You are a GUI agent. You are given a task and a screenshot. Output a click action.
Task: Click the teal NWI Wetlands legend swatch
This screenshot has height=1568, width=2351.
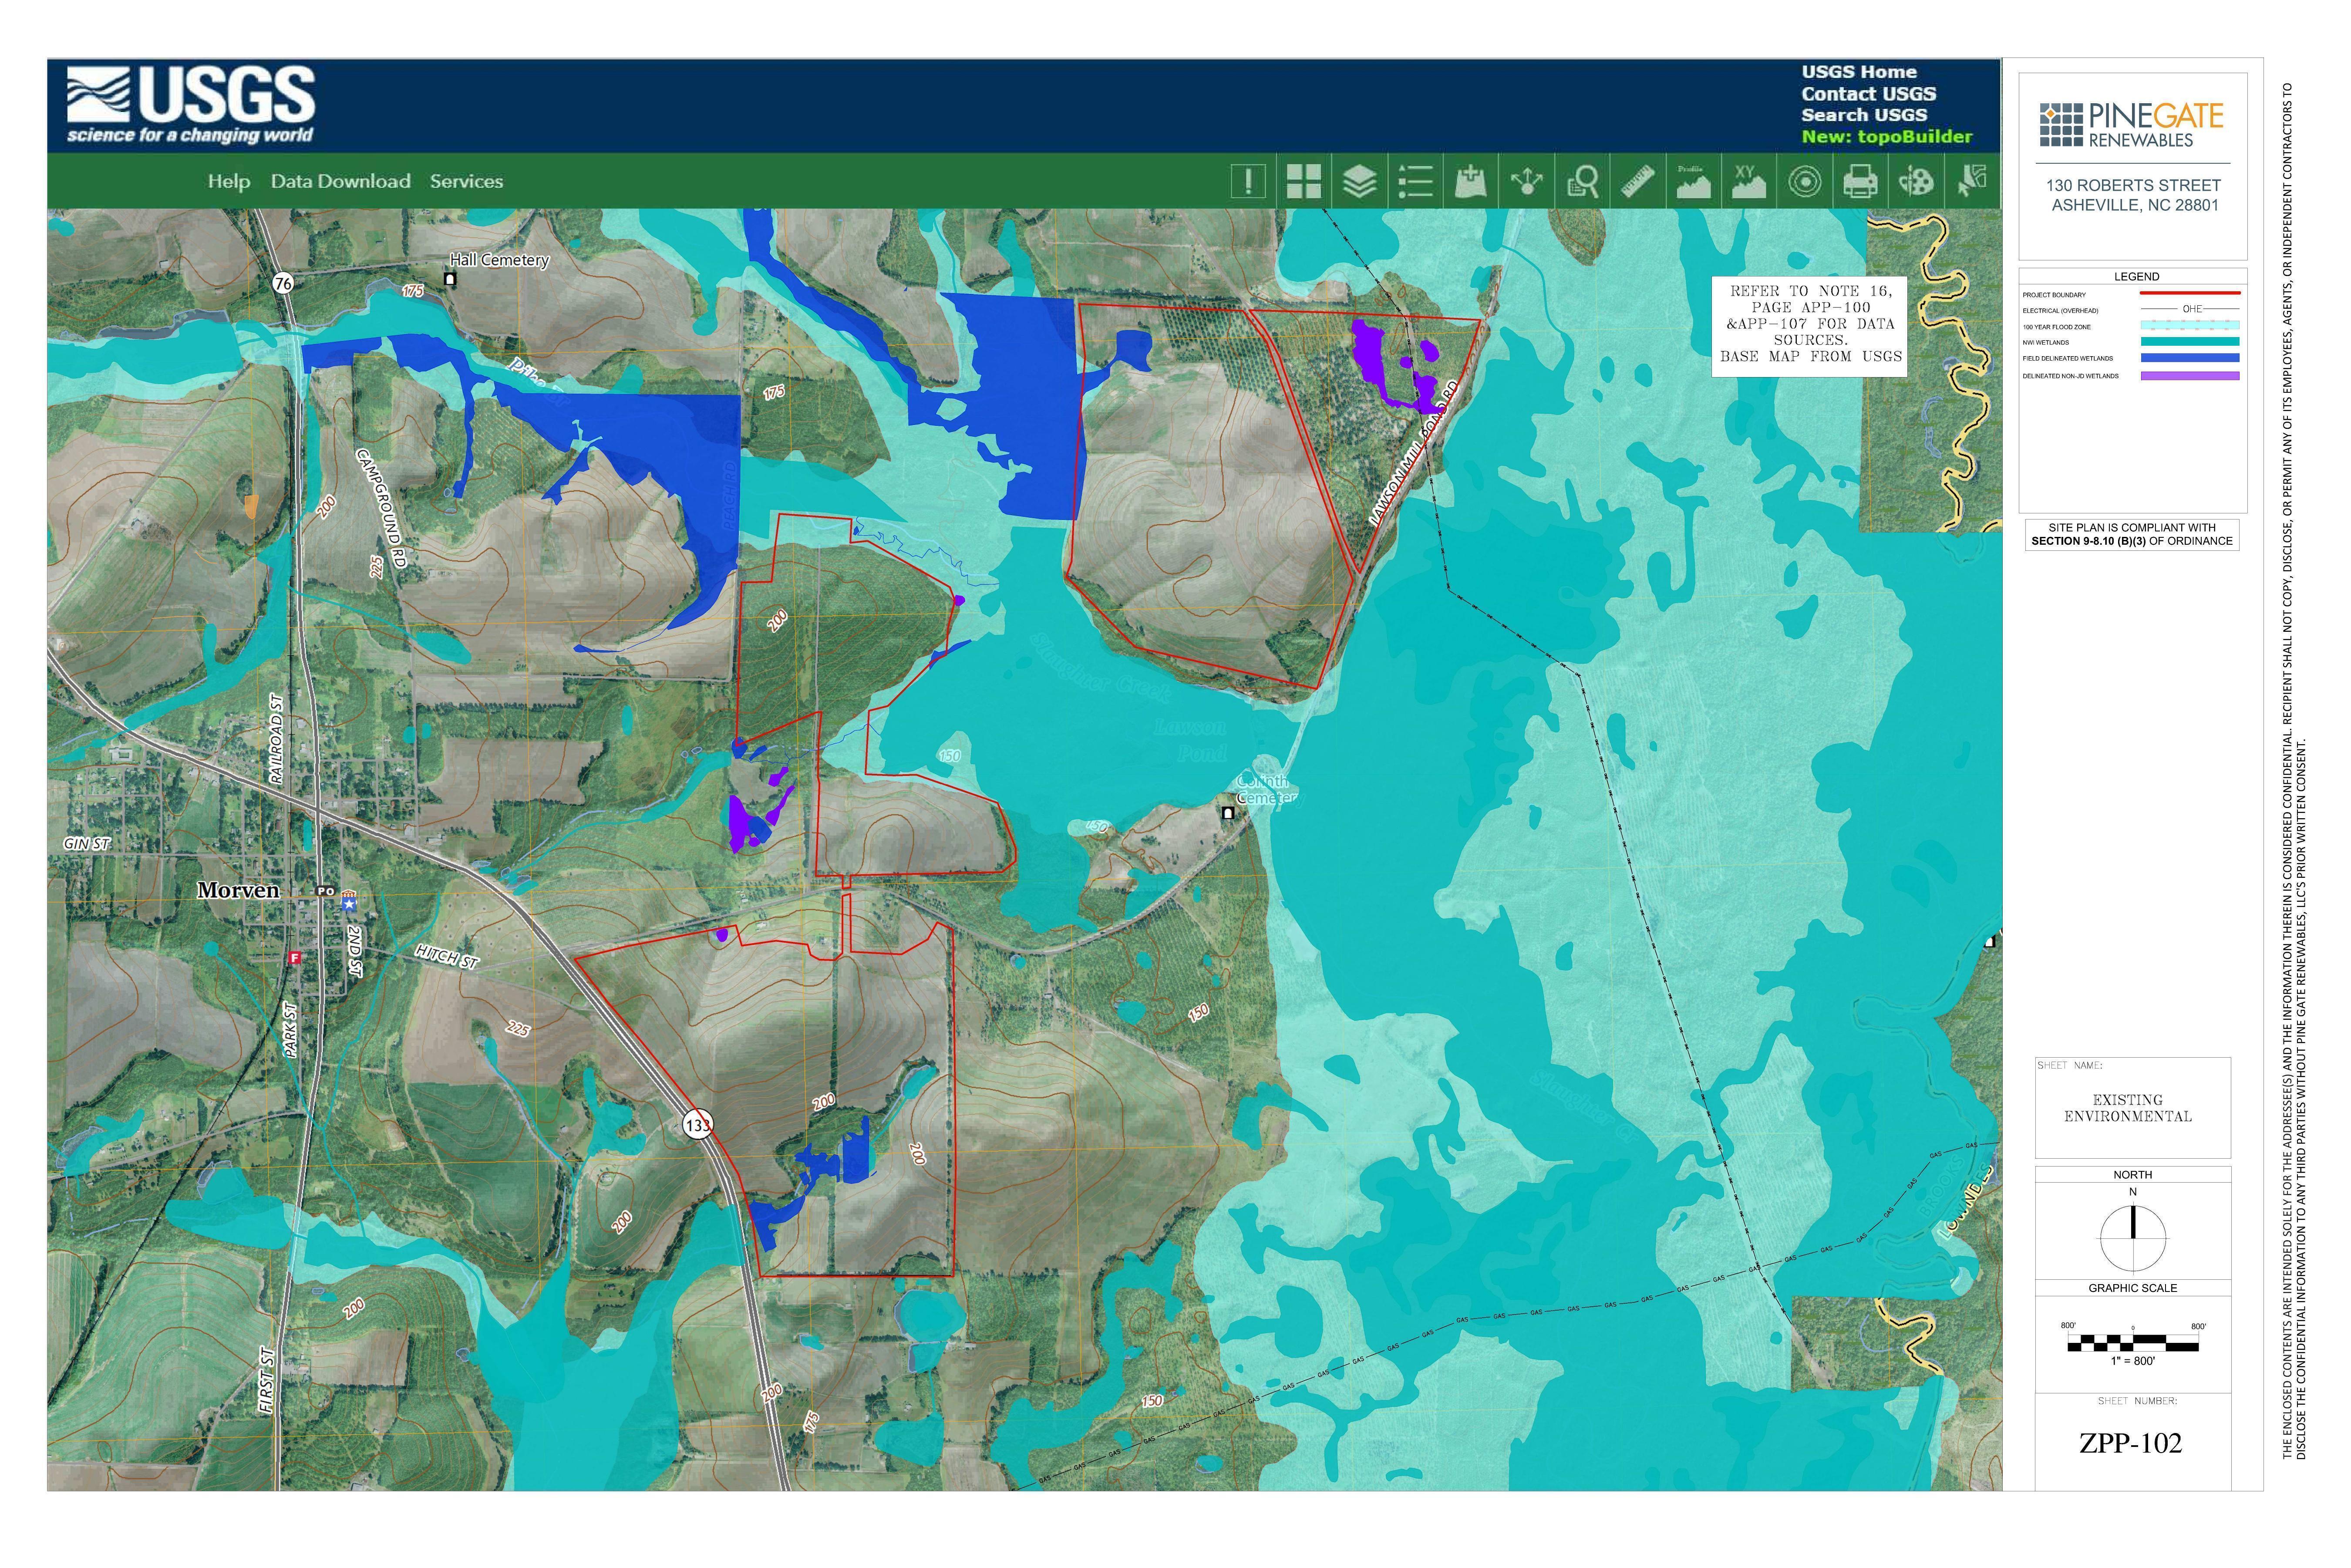[x=2189, y=342]
